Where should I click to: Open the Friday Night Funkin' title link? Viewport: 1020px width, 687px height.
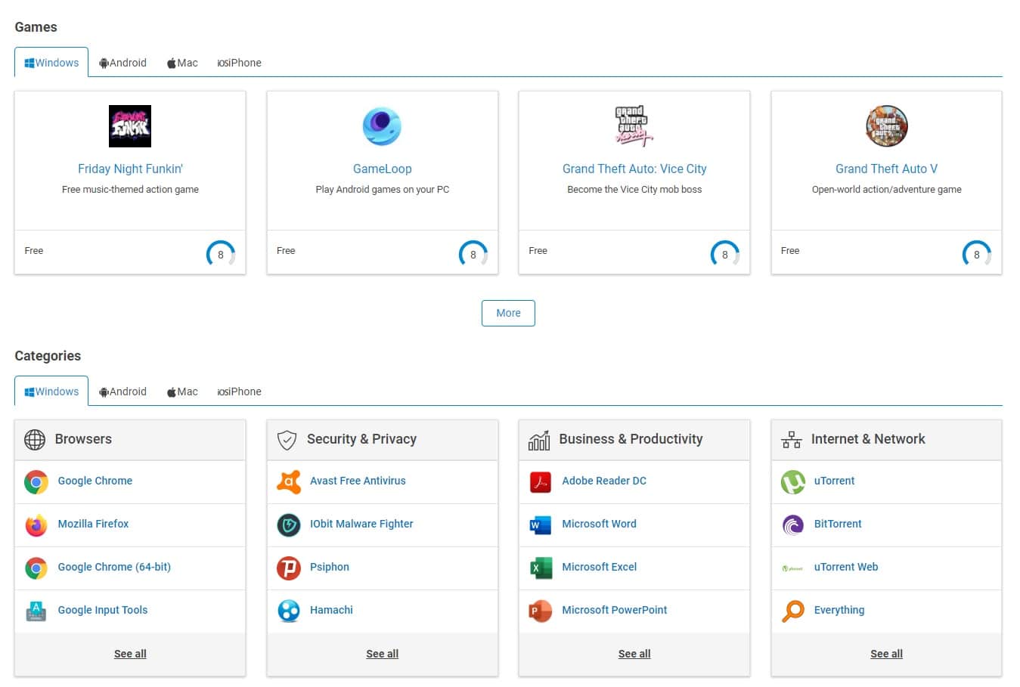click(130, 169)
